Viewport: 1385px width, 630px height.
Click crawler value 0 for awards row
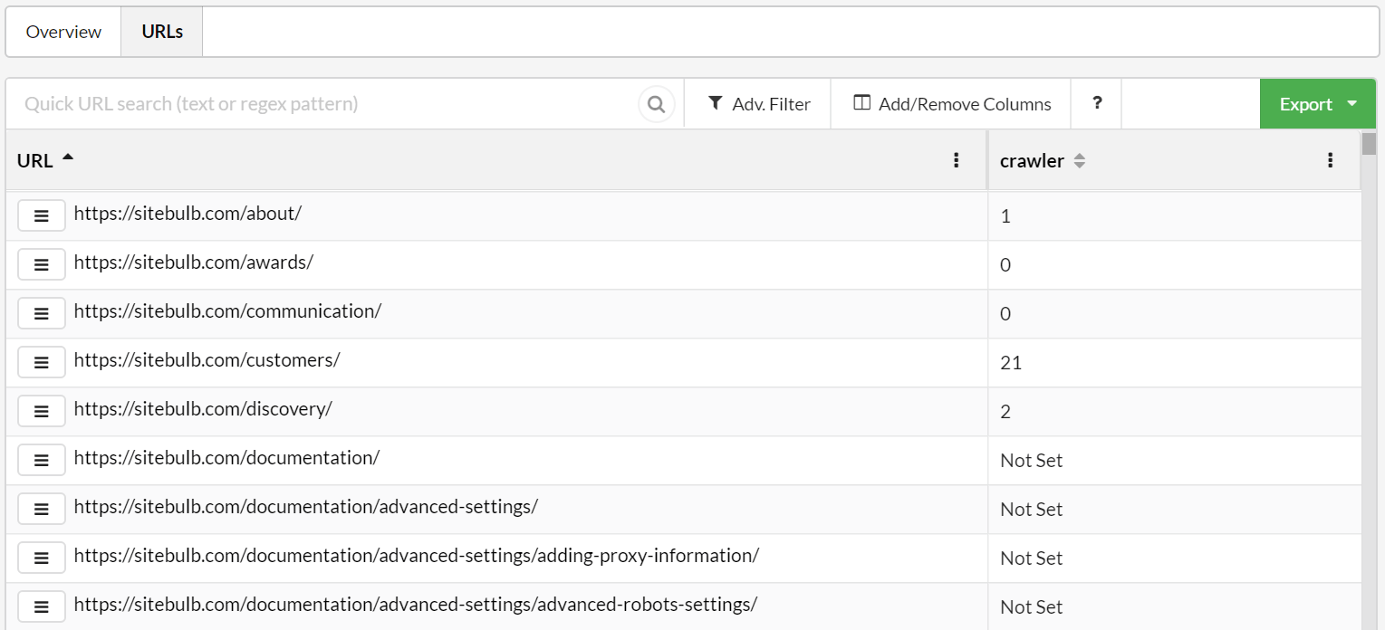[x=1005, y=265]
